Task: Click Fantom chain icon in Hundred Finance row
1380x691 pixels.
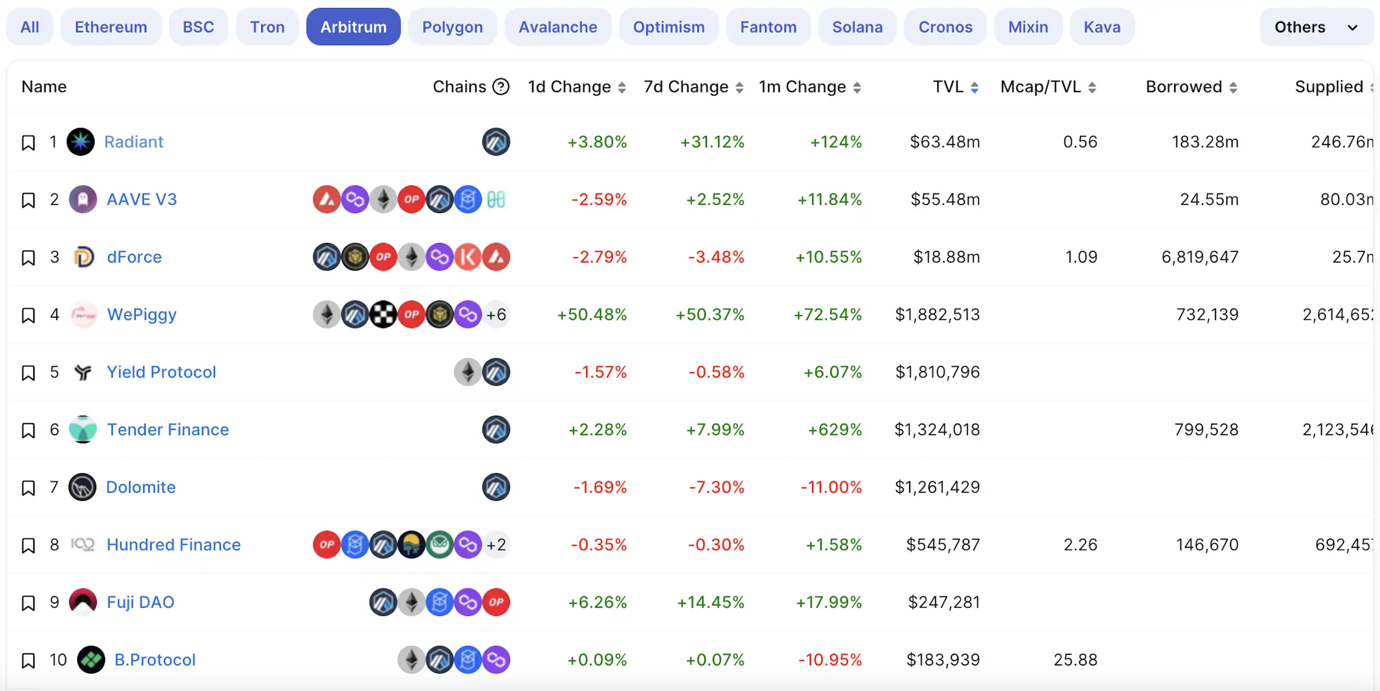Action: 355,544
